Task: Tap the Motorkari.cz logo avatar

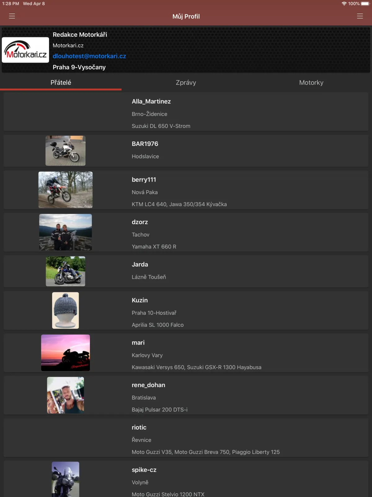Action: pos(25,50)
